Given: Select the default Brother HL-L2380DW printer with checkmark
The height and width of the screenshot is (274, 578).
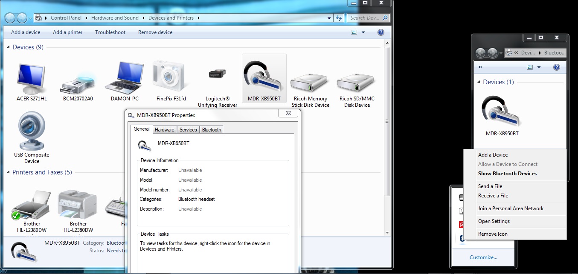Looking at the screenshot, I should pos(32,211).
